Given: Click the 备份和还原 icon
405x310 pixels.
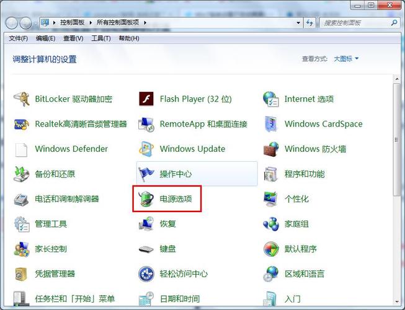Looking at the screenshot, I should tap(21, 174).
